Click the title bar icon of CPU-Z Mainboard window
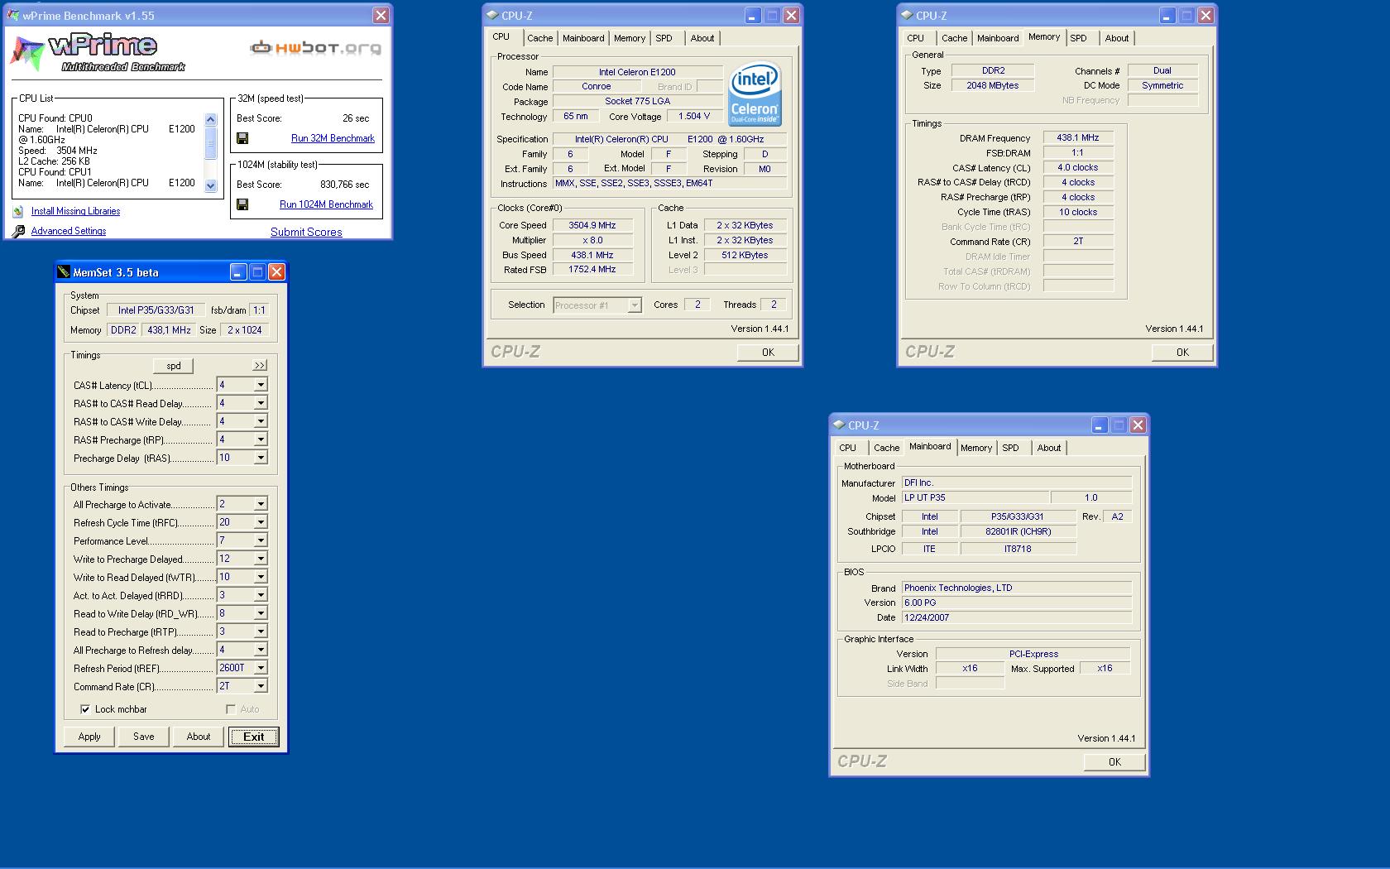 click(x=839, y=425)
